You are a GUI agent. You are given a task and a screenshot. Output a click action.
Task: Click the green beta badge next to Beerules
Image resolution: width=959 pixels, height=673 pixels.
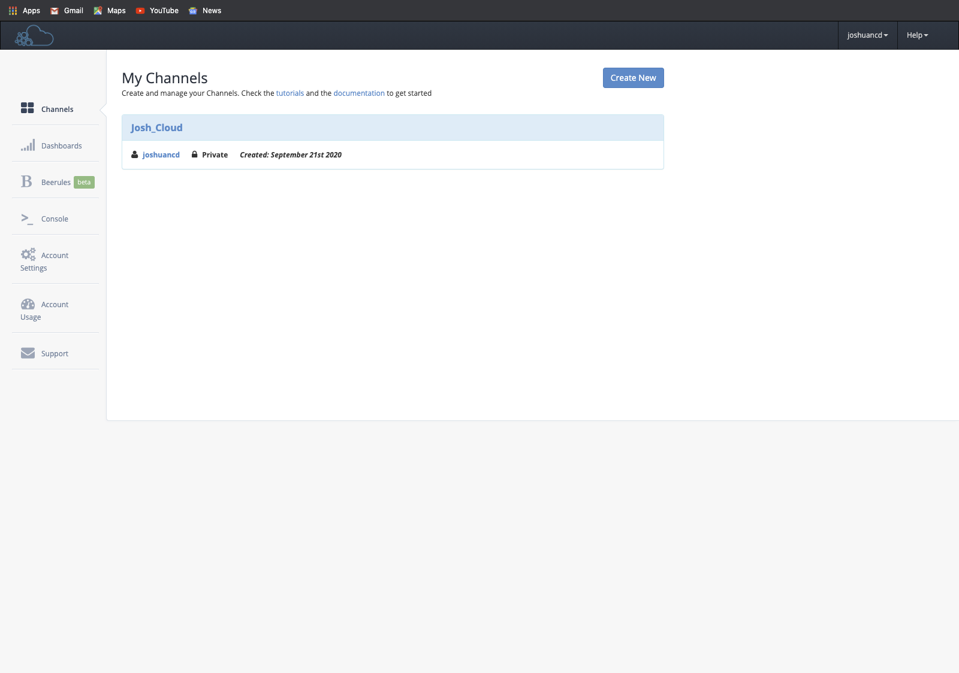point(83,182)
